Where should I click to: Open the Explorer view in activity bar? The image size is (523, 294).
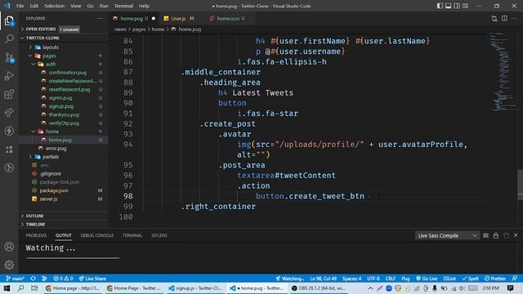point(9,21)
